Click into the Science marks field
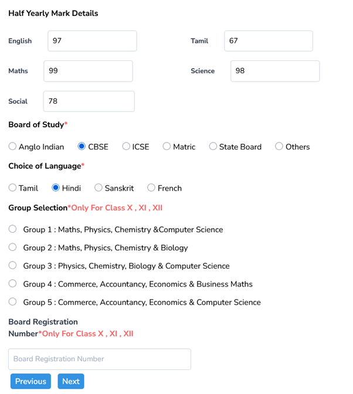Viewport: 353px width, 394px height. click(274, 71)
